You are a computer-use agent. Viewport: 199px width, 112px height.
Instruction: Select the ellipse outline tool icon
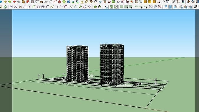point(85,7)
